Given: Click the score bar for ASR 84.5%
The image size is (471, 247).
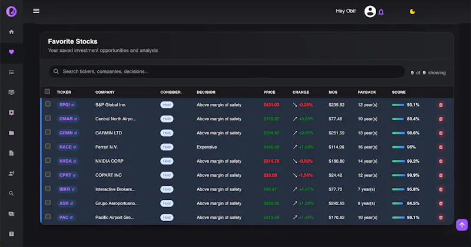Looking at the screenshot, I should tap(399, 204).
